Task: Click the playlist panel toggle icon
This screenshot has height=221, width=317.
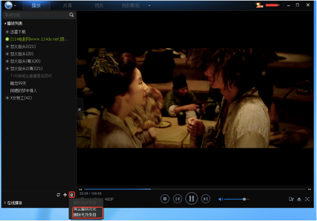Action: point(291,199)
